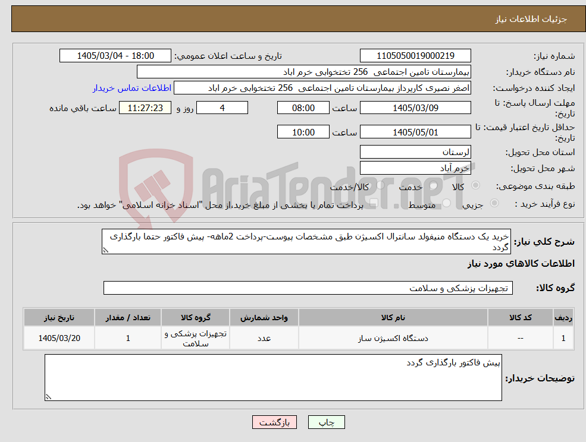
Task: Click the اطلاعات کالاهای مورد نیاز heading
Action: click(521, 264)
